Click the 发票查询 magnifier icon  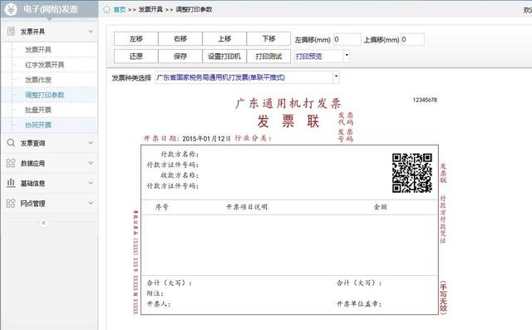coord(11,143)
